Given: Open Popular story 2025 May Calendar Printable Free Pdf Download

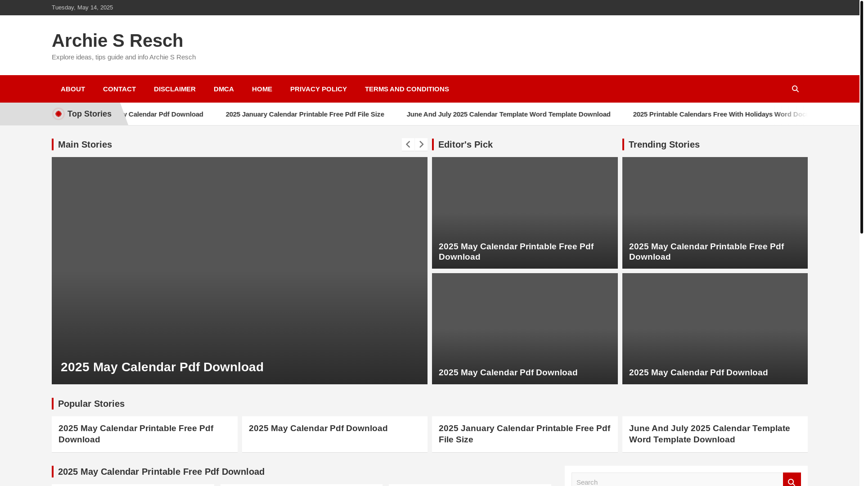Looking at the screenshot, I should 136,434.
